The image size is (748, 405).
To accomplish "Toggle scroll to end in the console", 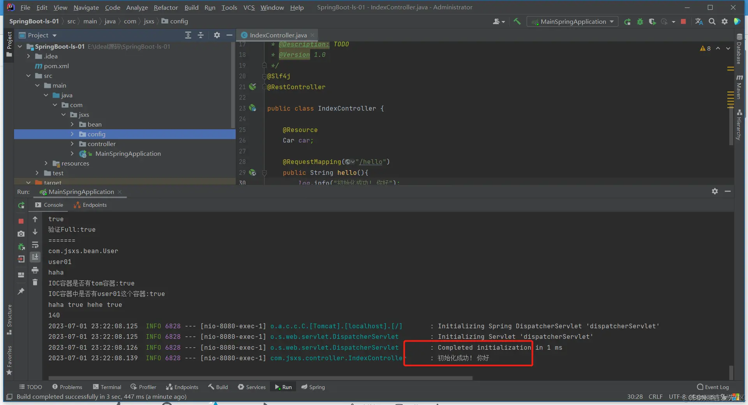I will (x=35, y=257).
